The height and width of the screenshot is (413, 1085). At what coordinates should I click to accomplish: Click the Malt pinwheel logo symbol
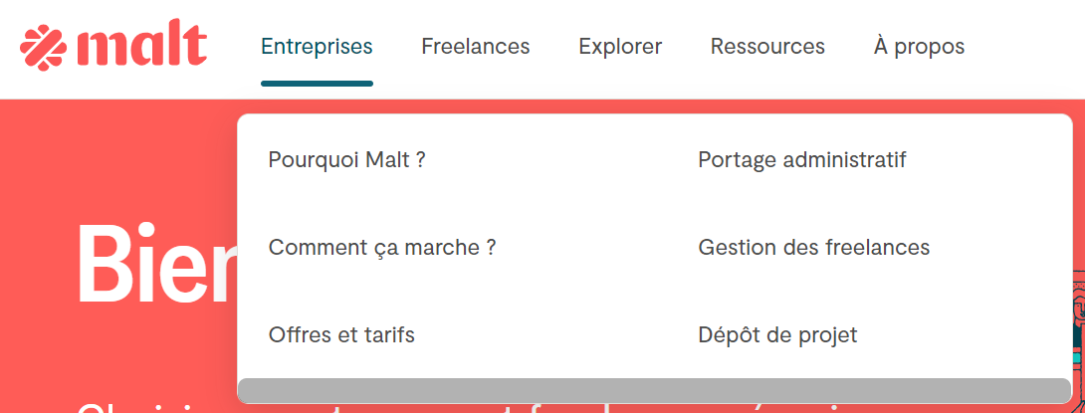(43, 46)
